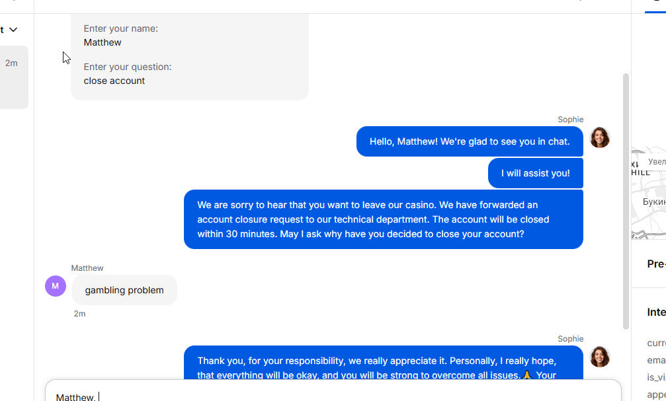Click the "Hello, Matthew!" greeting bubble
The width and height of the screenshot is (666, 401).
pyautogui.click(x=470, y=141)
